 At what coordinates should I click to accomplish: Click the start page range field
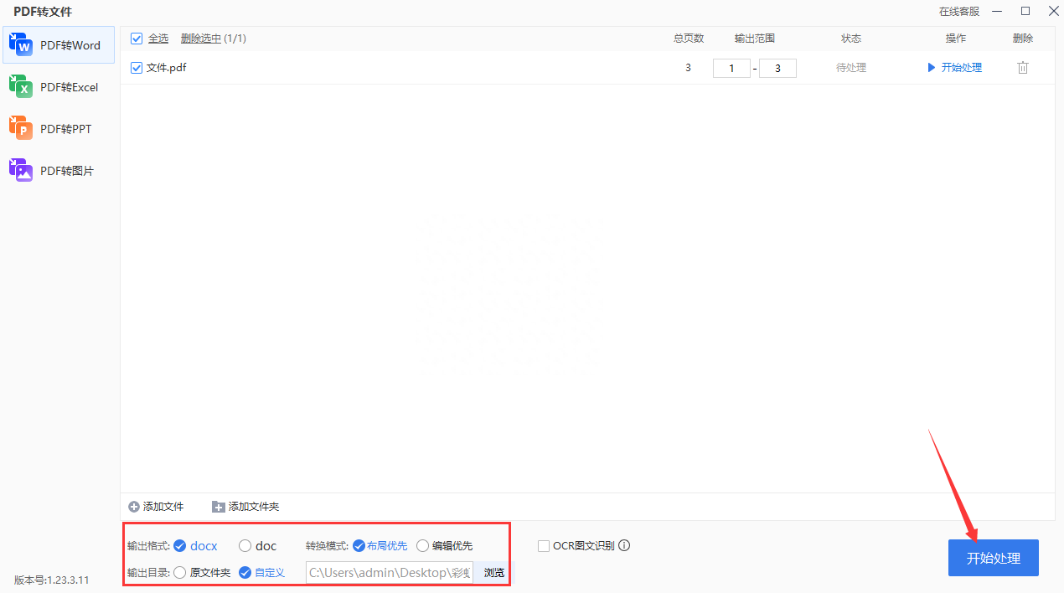[x=731, y=69]
